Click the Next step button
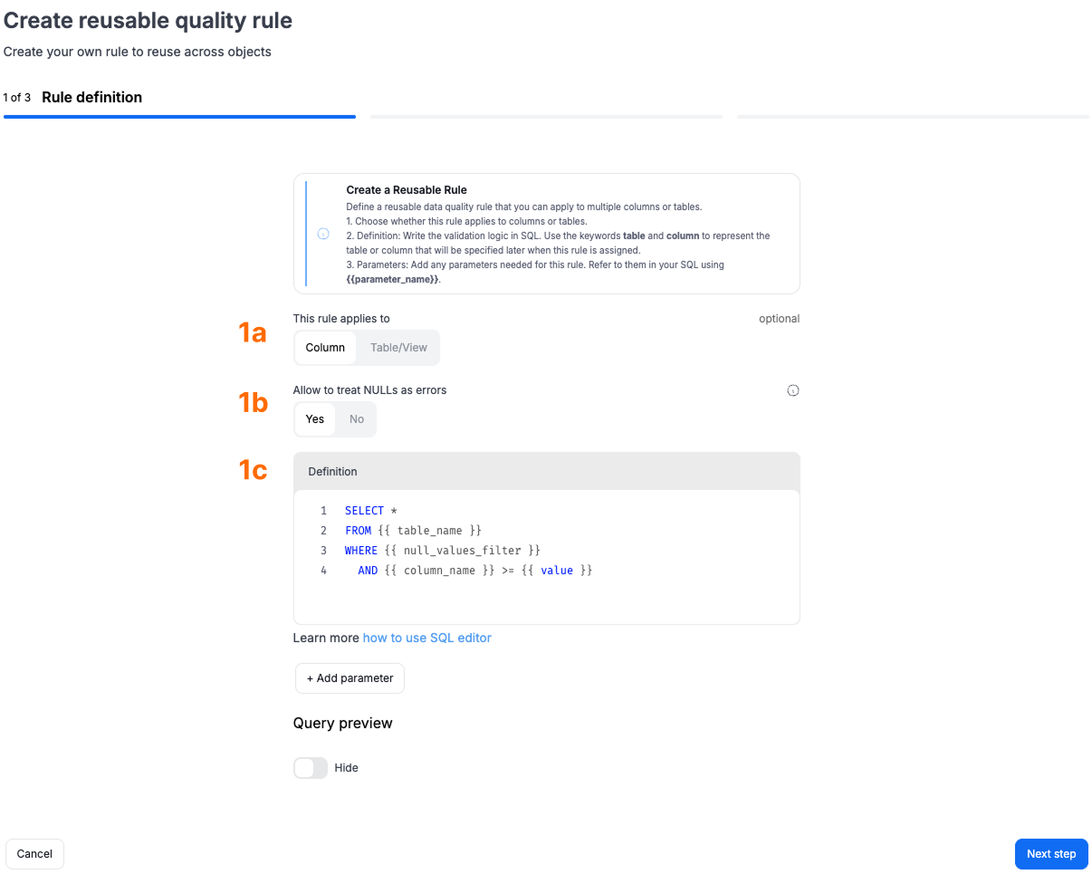Image resolution: width=1092 pixels, height=874 pixels. pyautogui.click(x=1051, y=854)
